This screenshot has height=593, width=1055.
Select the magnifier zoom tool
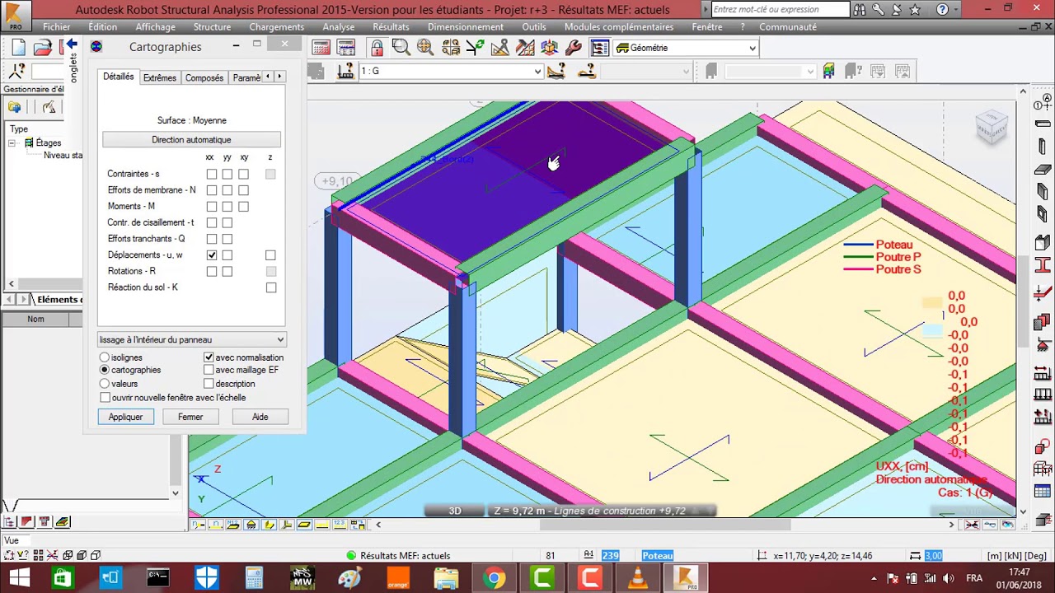pos(401,48)
